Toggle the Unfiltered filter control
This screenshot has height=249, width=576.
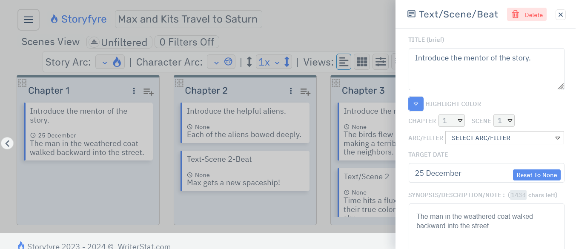click(x=119, y=42)
